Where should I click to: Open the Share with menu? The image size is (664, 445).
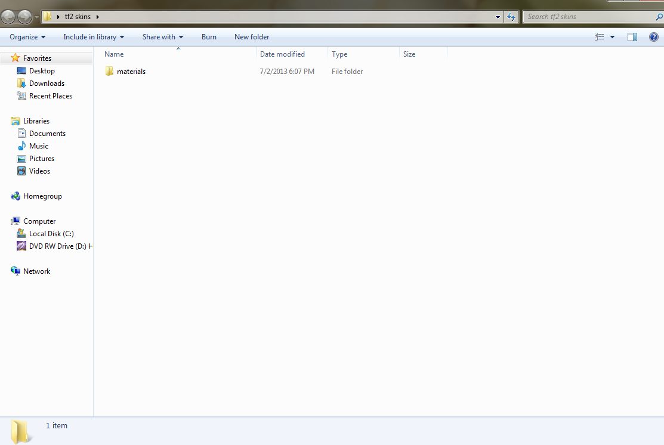coord(163,37)
